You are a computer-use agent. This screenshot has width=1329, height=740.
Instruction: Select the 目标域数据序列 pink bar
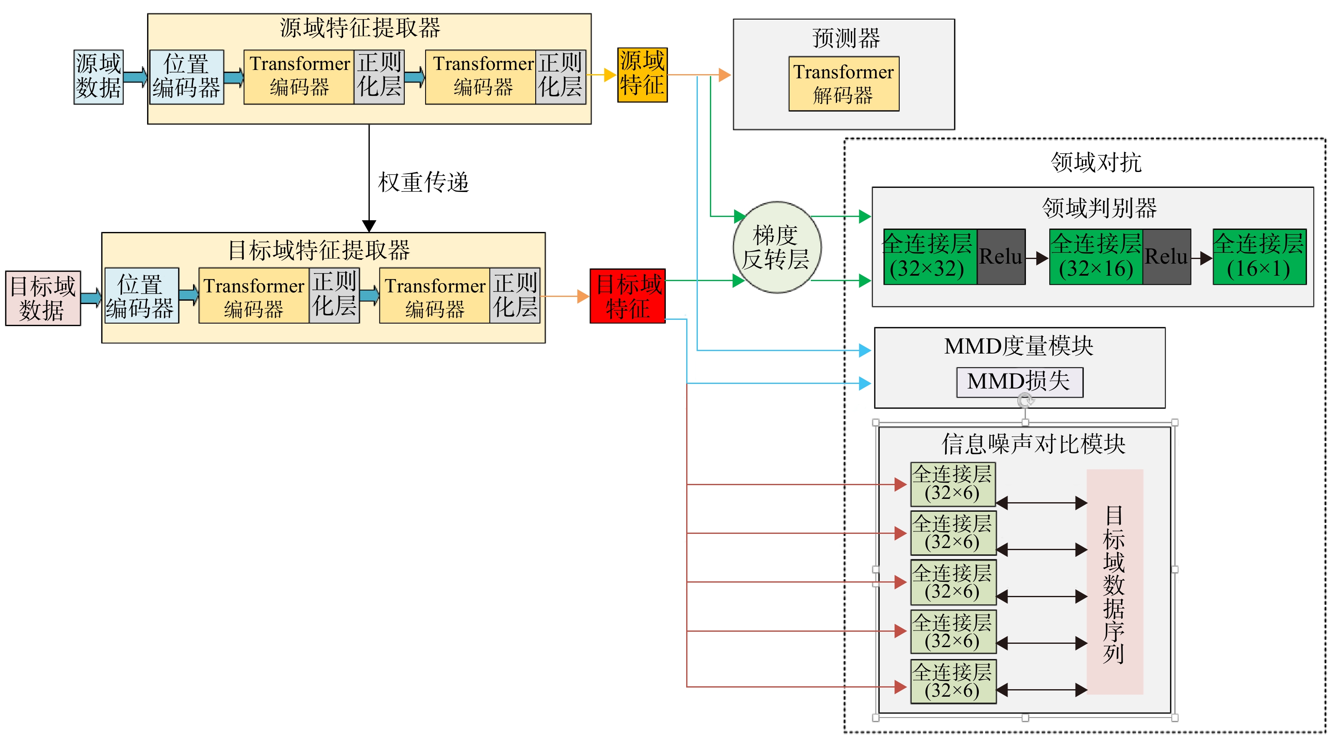(1115, 582)
